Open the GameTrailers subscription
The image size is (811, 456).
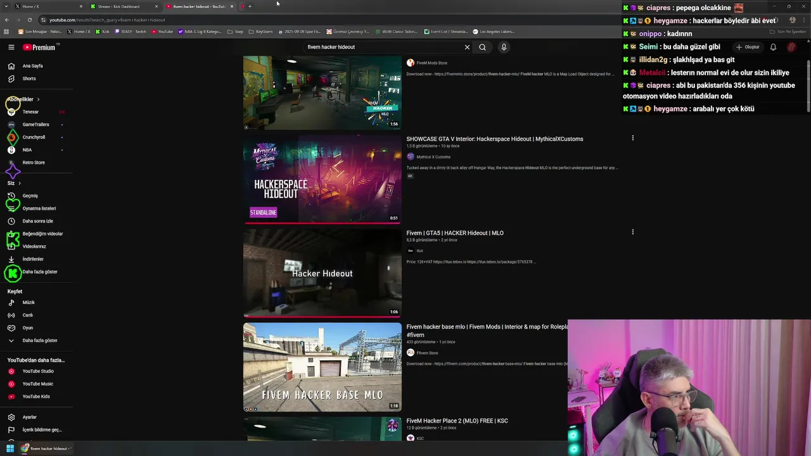tap(36, 125)
